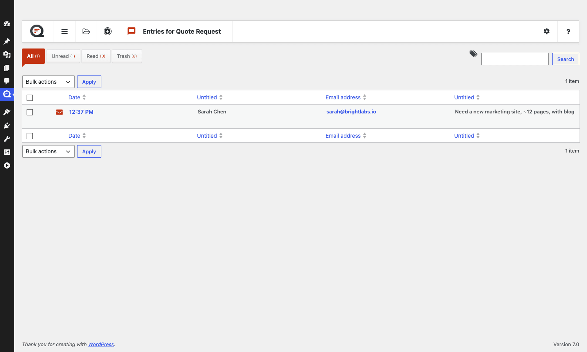Open Quform settings via the gear icon
This screenshot has width=587, height=352.
click(x=547, y=31)
